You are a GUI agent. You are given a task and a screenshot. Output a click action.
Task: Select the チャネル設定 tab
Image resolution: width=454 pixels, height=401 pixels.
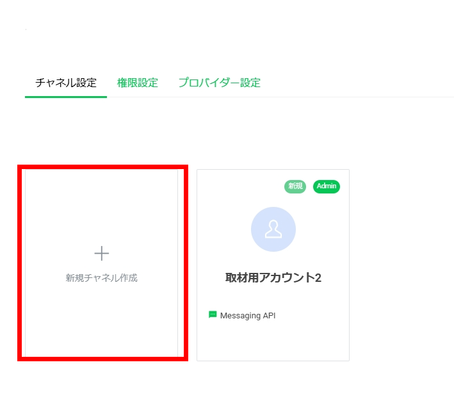click(66, 83)
